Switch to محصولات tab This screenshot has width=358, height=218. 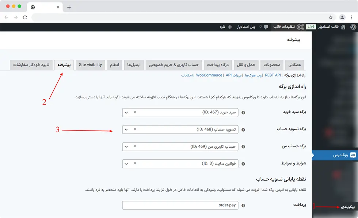point(272,65)
